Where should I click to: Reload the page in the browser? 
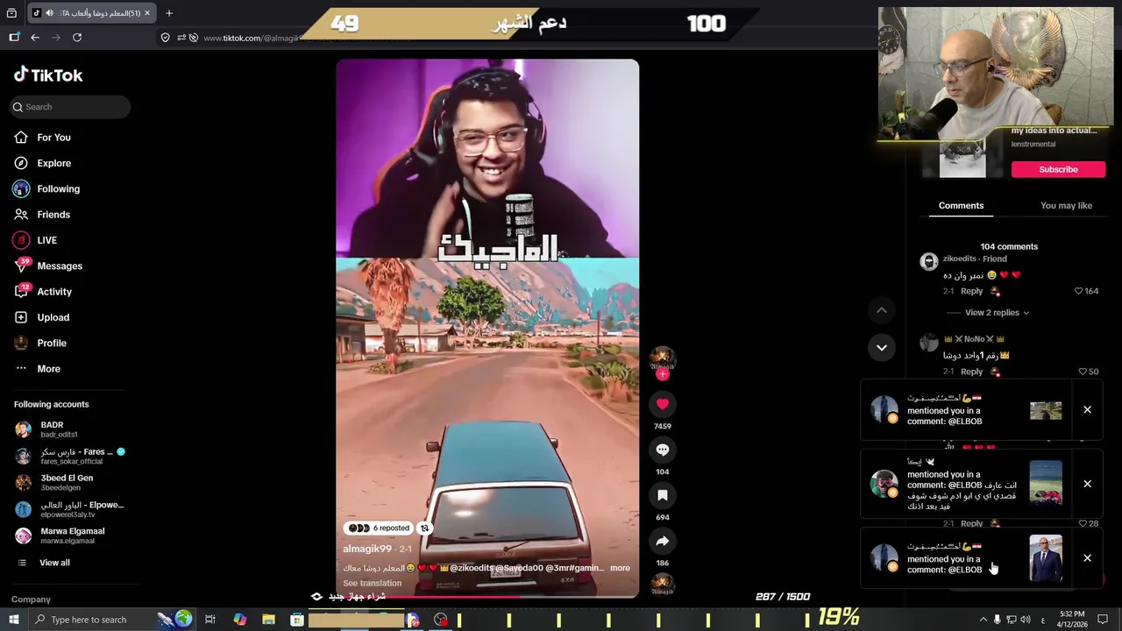point(77,38)
